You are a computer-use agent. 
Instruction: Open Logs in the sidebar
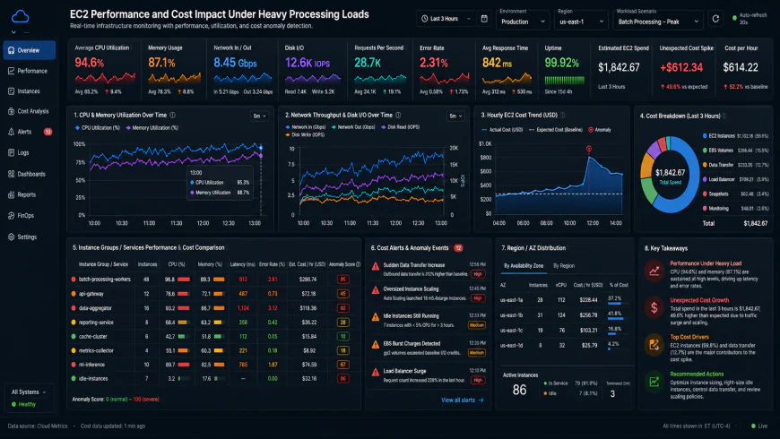point(28,152)
